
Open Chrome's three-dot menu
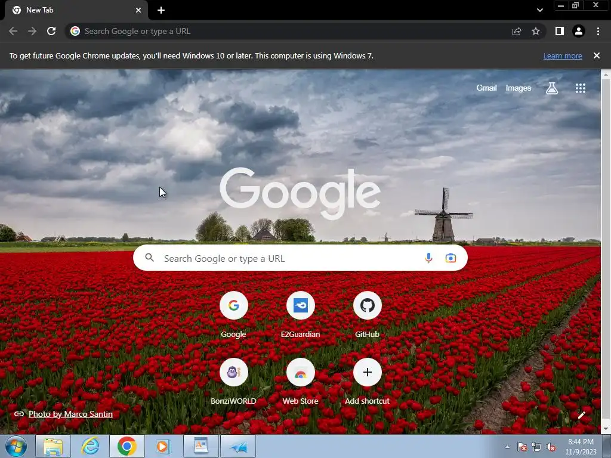tap(598, 31)
